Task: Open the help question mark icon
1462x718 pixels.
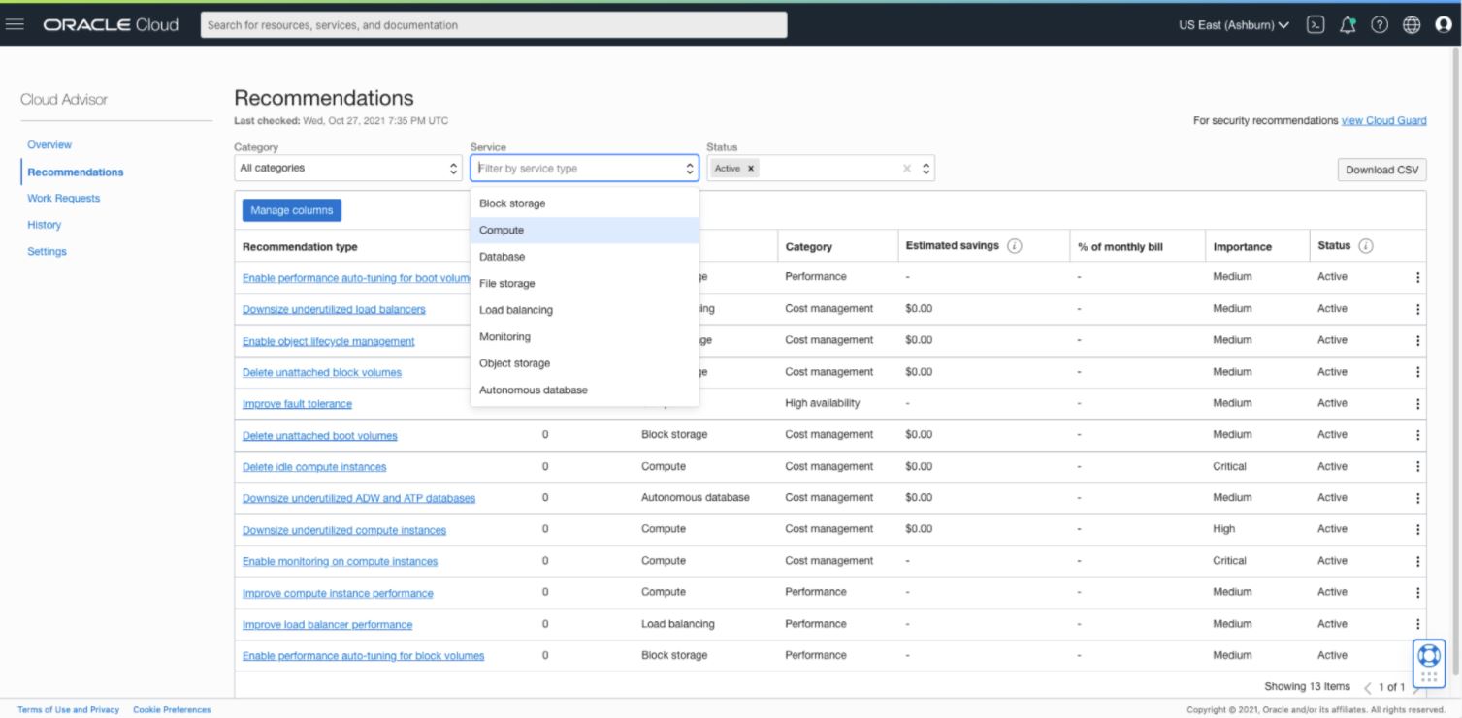Action: point(1379,24)
